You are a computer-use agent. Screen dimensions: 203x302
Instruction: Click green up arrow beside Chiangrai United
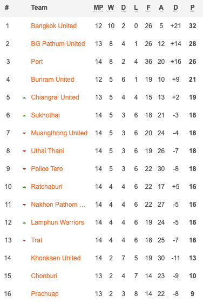(24, 98)
